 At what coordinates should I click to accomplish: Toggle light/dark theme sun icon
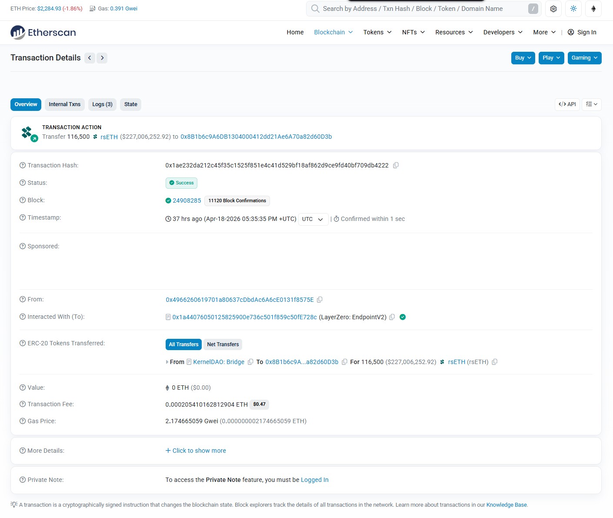(573, 9)
